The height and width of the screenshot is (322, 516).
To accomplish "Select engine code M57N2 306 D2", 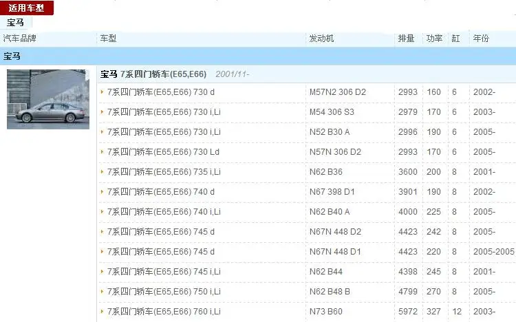I will pos(338,92).
